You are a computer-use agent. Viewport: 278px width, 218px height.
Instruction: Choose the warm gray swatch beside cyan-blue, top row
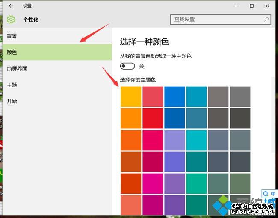[218, 96]
